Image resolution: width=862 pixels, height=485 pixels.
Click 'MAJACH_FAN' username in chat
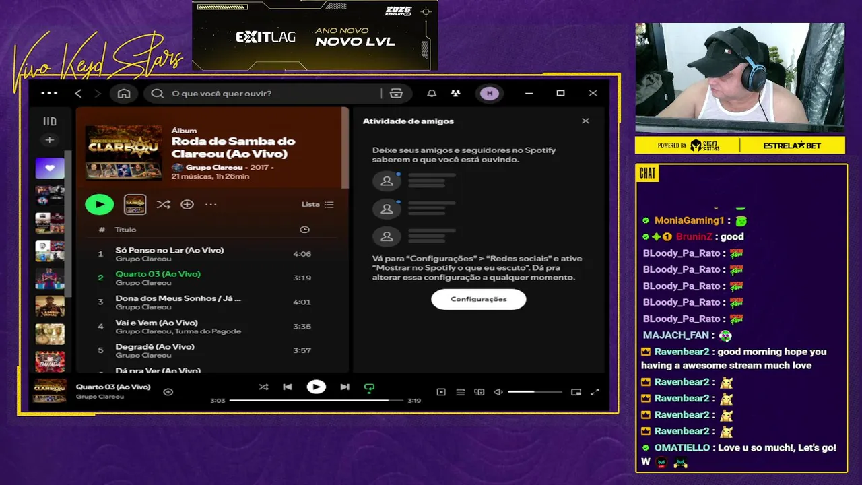(676, 335)
